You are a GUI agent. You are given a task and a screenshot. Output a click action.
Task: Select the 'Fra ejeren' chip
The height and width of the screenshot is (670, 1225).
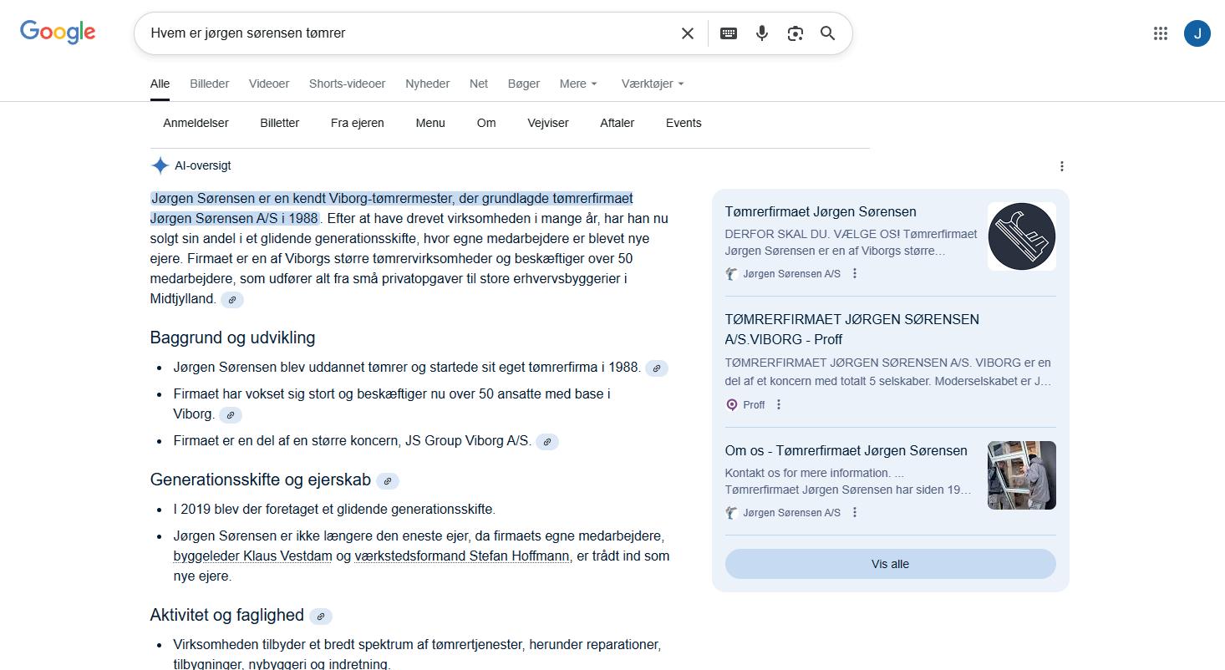point(358,123)
